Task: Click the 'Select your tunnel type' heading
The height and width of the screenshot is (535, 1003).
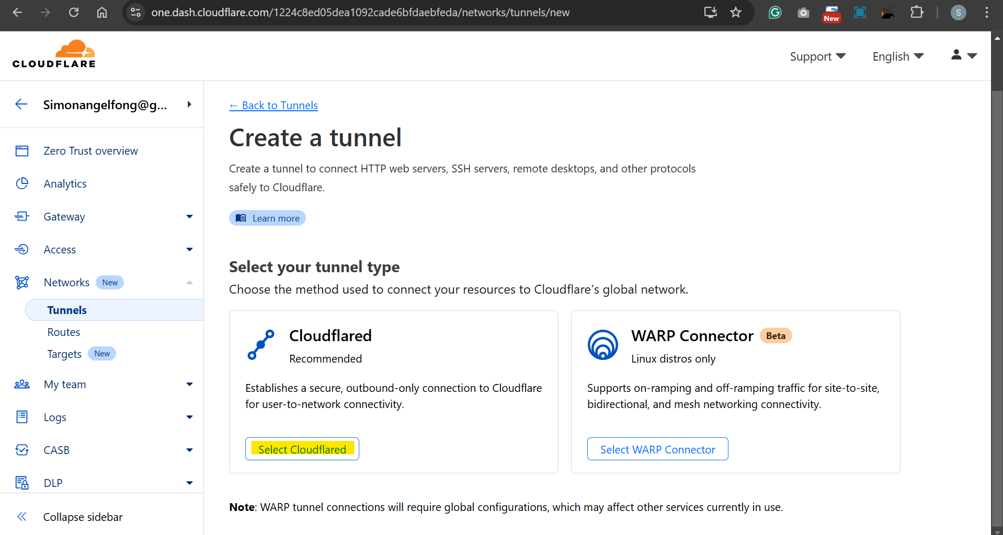Action: click(314, 267)
